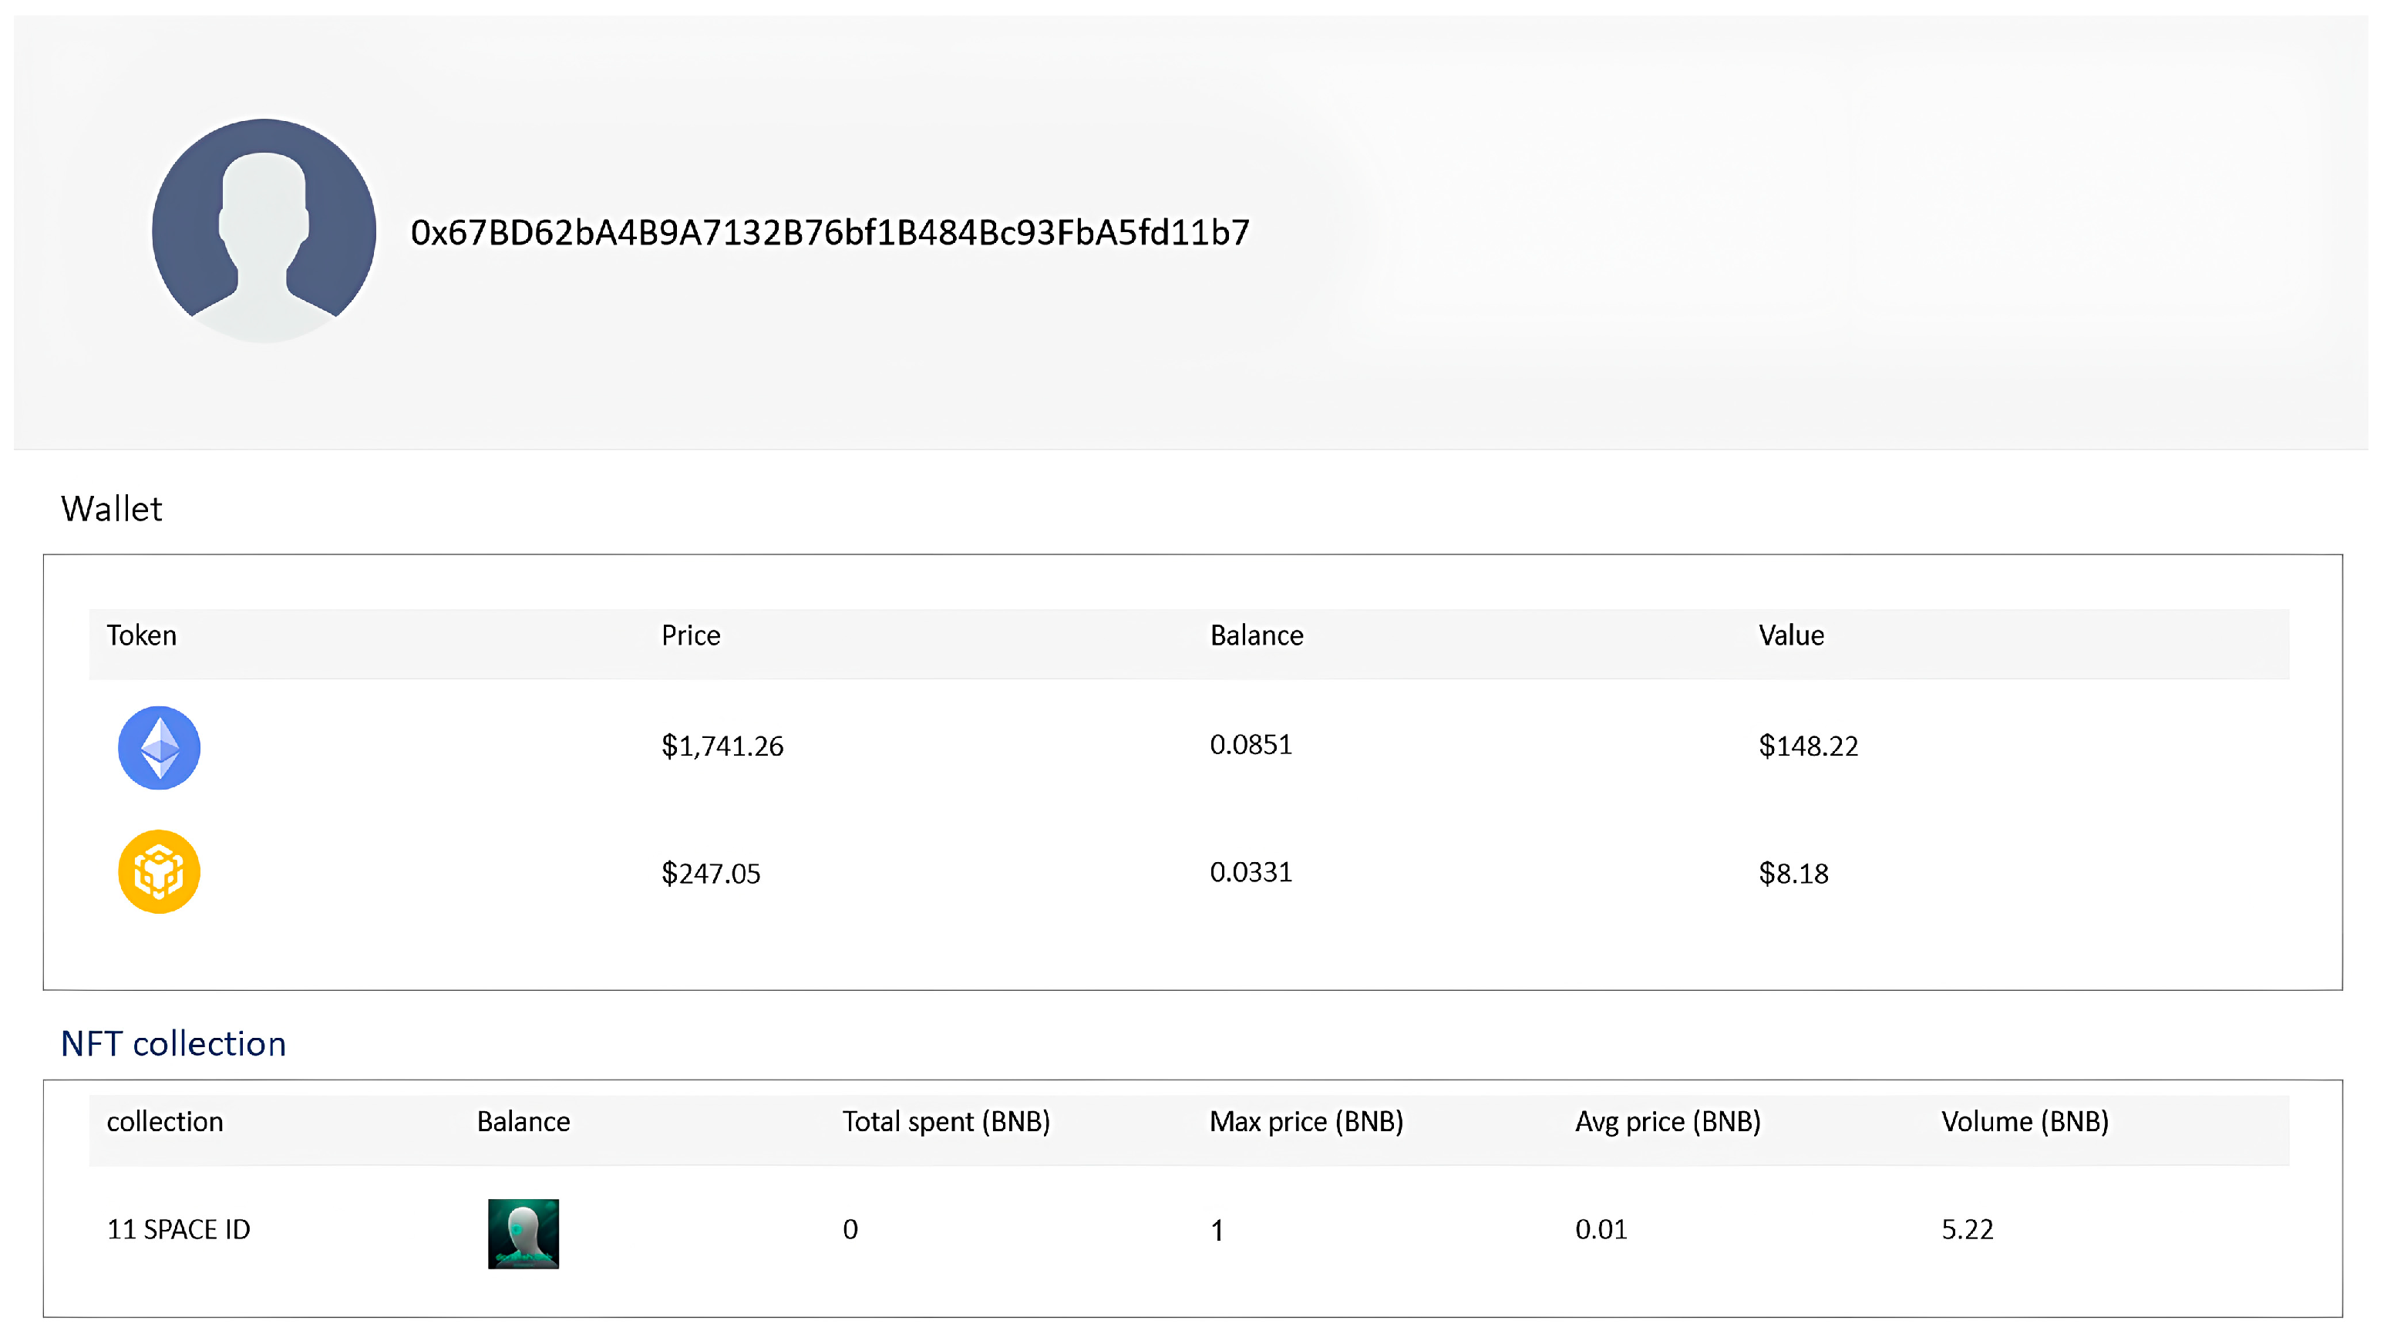Click the NFT table Balance header
Screen dimensions: 2387x1334
(524, 1122)
